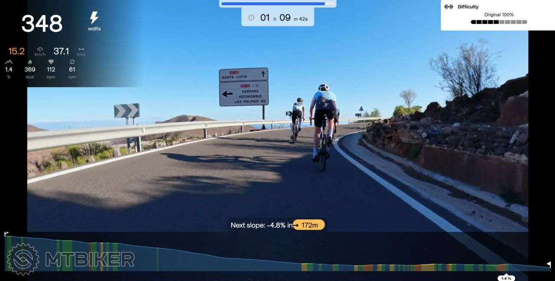Click the finish flag on elevation profile
Viewport: 555px width, 281px height.
pos(548,264)
